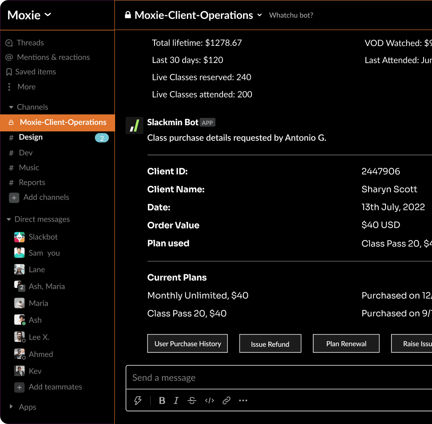Click the Slackmin Bot avatar
Screen dimensions: 432x424
(134, 125)
